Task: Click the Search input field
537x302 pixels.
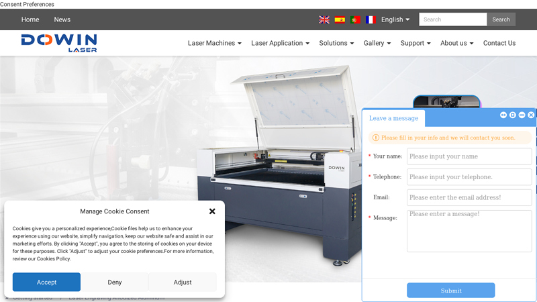Action: point(452,19)
